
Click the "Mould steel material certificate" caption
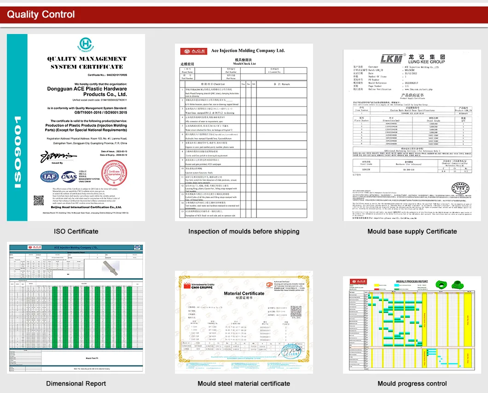pos(244,383)
